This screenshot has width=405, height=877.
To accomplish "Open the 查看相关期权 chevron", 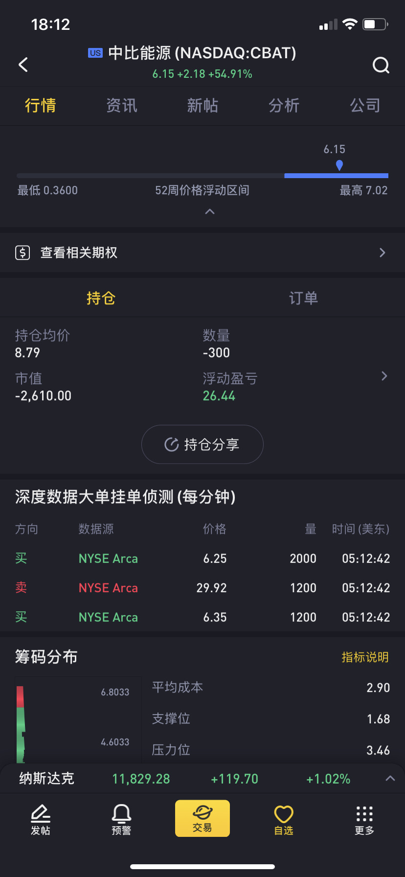I will [x=382, y=253].
